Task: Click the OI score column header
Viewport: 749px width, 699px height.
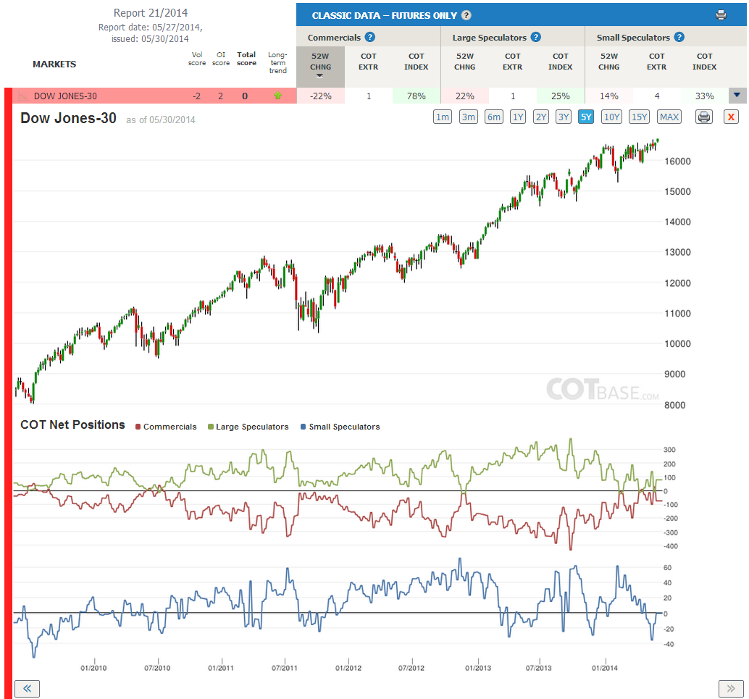Action: click(x=221, y=58)
